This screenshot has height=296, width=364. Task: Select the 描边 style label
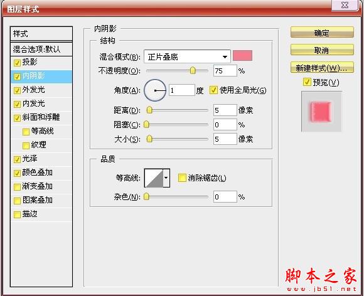pyautogui.click(x=29, y=214)
